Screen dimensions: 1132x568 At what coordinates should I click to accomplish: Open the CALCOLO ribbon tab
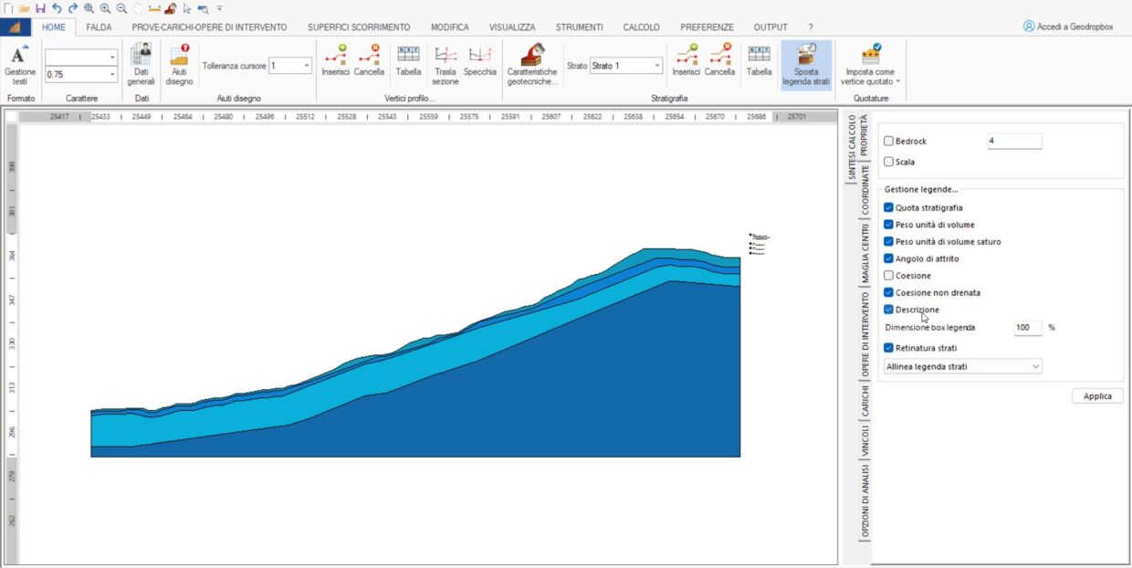coord(641,27)
